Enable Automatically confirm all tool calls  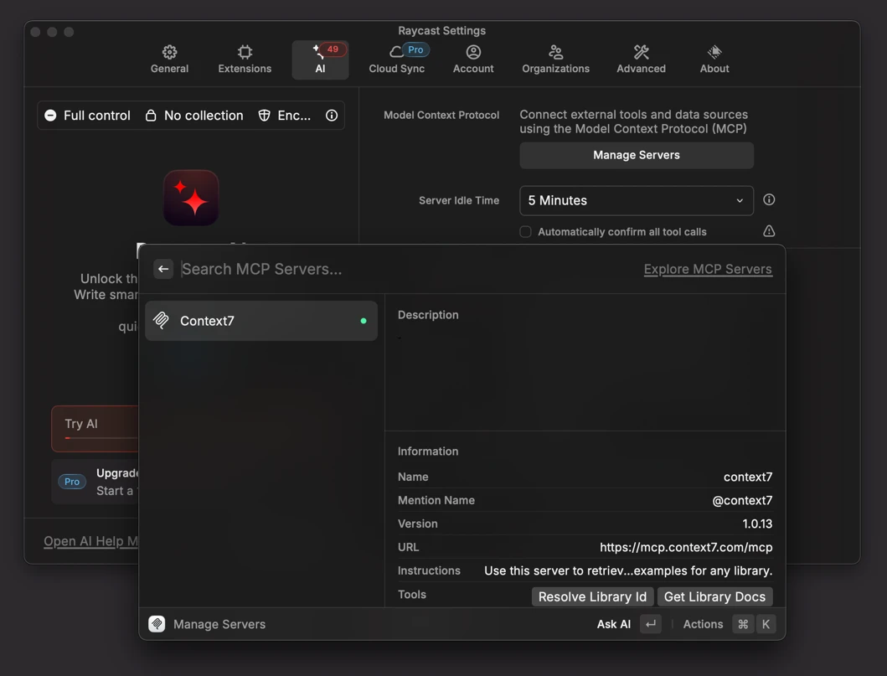tap(526, 232)
